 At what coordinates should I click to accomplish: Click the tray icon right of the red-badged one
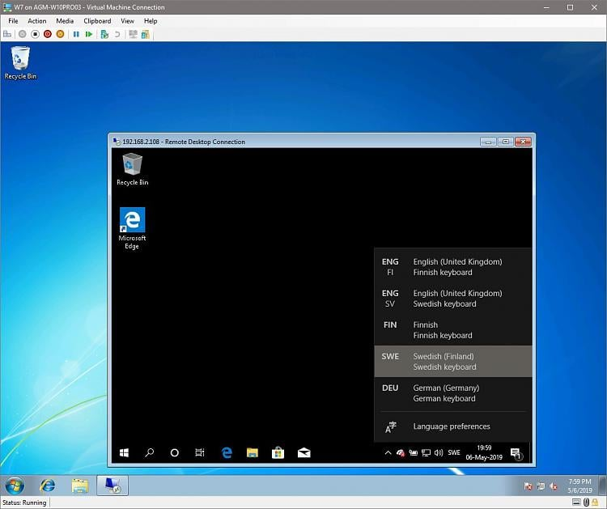pyautogui.click(x=414, y=452)
